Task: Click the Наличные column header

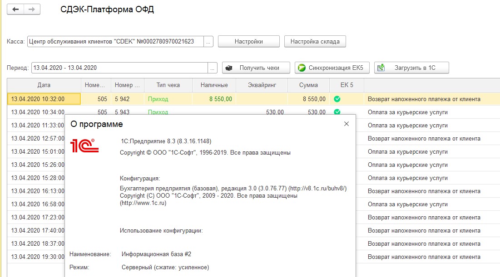Action: point(214,85)
